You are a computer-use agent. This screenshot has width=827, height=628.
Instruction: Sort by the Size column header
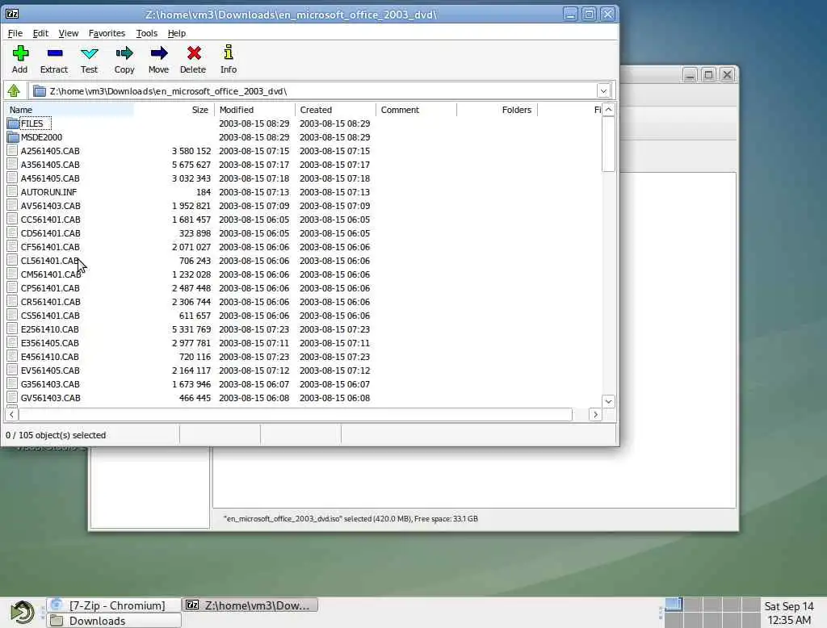tap(174, 110)
